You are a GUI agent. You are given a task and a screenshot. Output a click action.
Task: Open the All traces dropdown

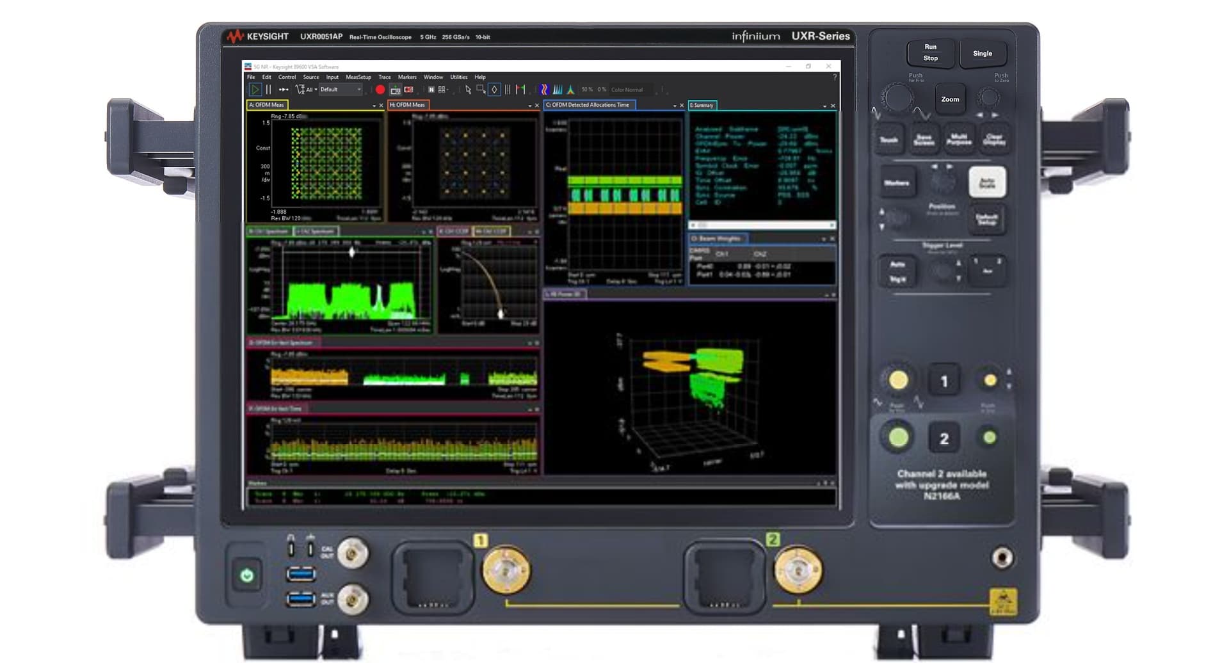coord(310,90)
